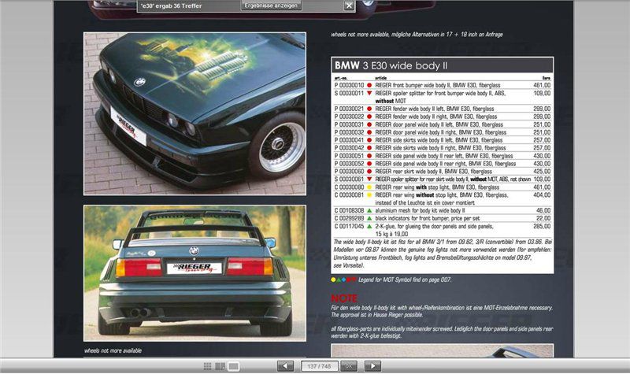The width and height of the screenshot is (630, 374).
Task: Select article number P 00030042
Action: pyautogui.click(x=349, y=148)
